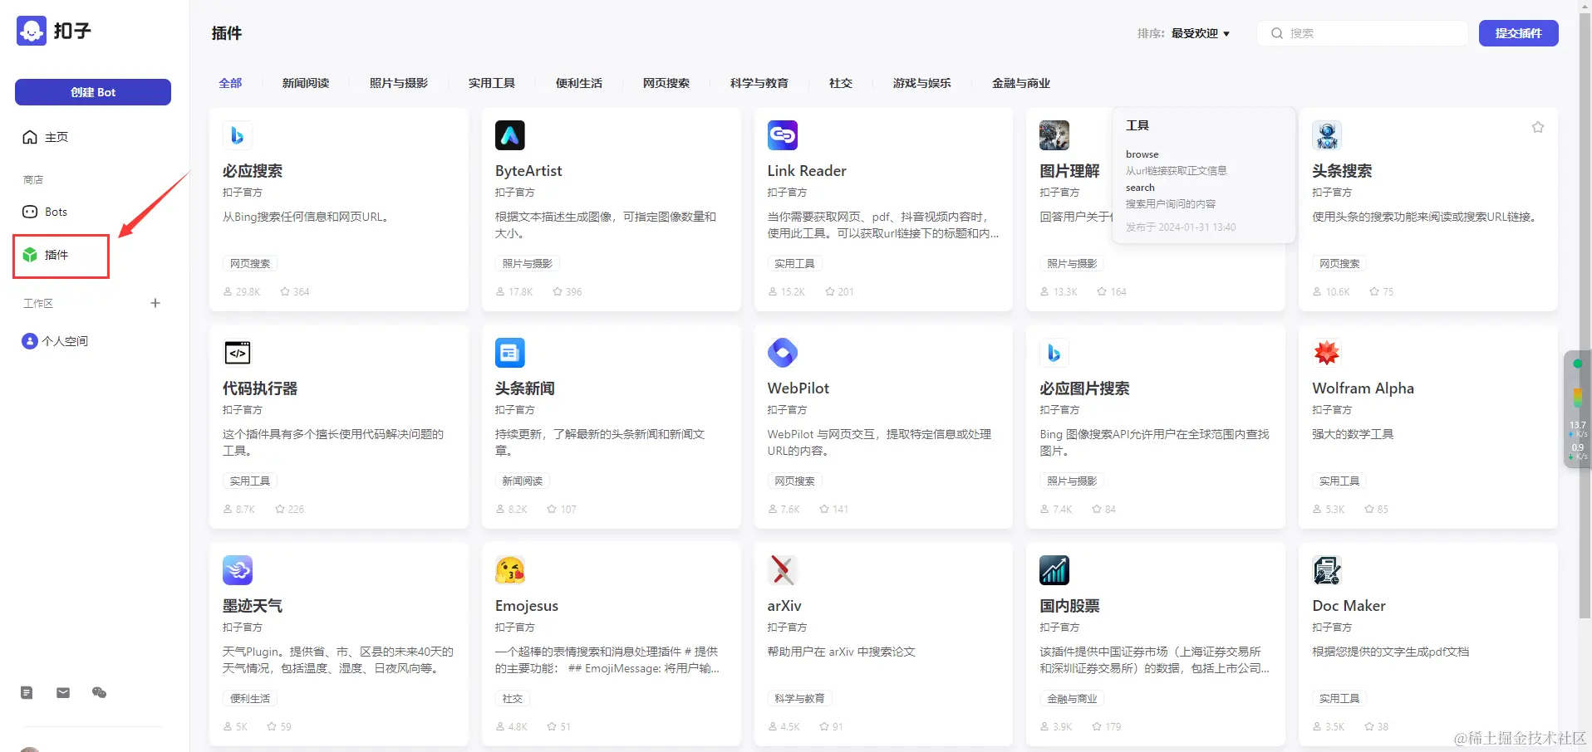Switch to the 社交 category tab
Viewport: 1592px width, 752px height.
point(841,83)
